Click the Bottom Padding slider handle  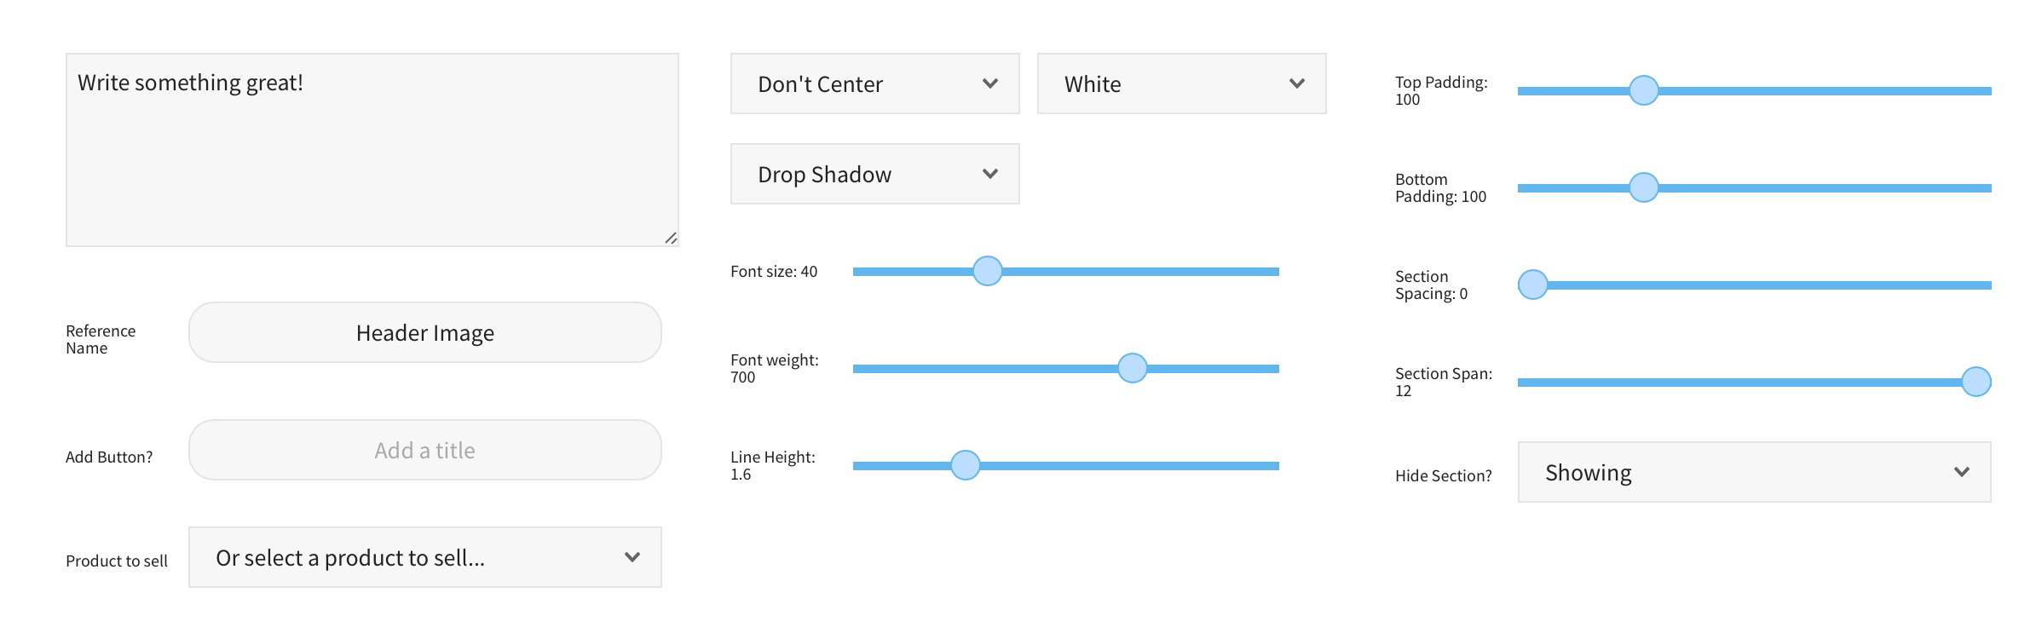coord(1642,186)
